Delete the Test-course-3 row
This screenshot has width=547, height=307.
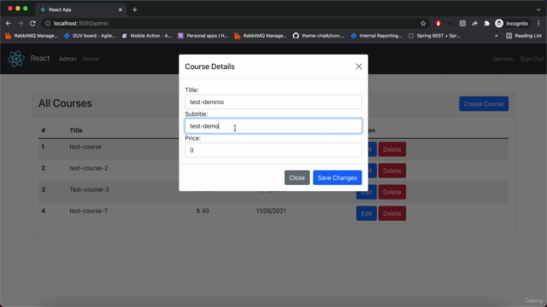(x=391, y=192)
